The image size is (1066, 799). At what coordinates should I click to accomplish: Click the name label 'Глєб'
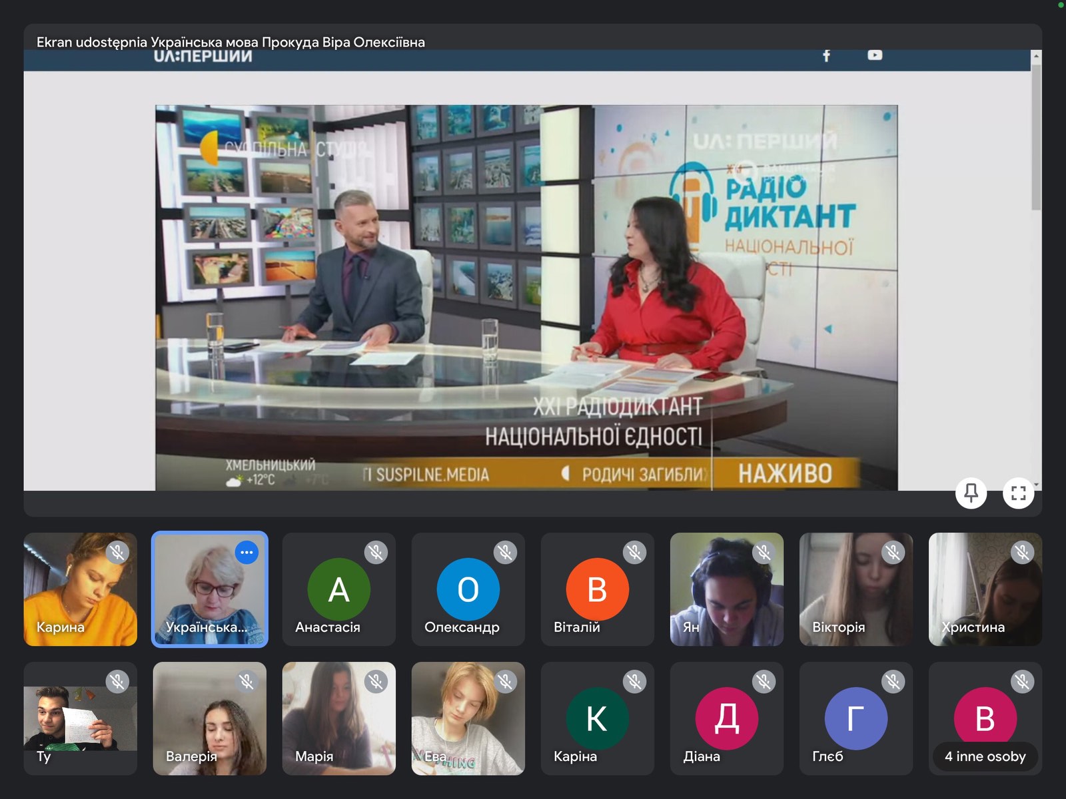tap(827, 756)
